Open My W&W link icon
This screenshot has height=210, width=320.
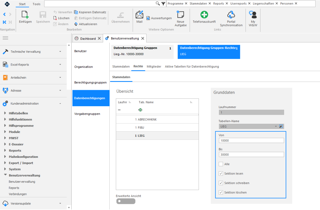tap(253, 15)
